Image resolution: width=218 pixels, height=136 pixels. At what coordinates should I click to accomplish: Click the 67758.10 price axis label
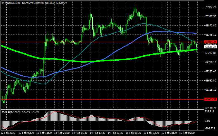[211, 62]
